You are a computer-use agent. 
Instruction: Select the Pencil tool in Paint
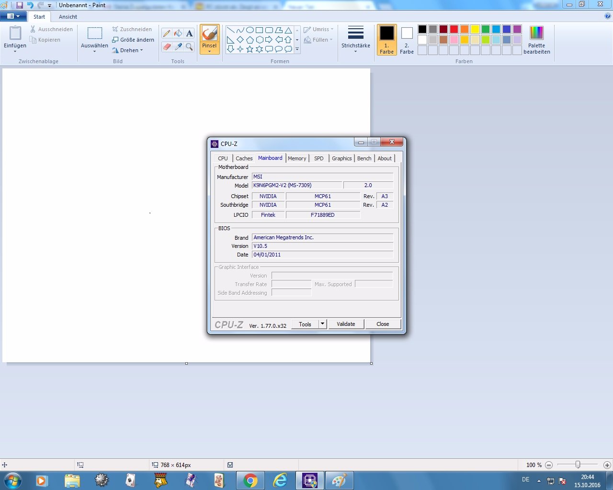point(167,33)
